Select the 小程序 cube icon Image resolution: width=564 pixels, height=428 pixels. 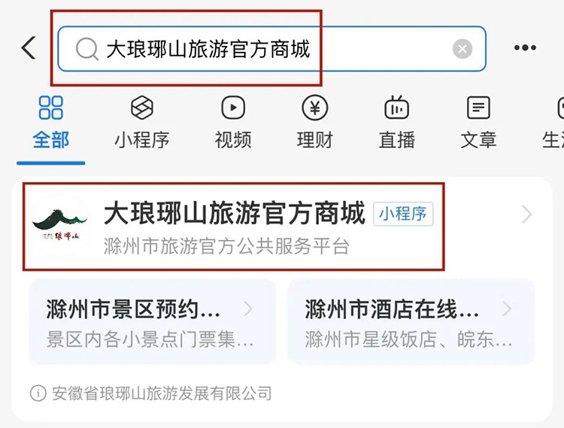141,107
